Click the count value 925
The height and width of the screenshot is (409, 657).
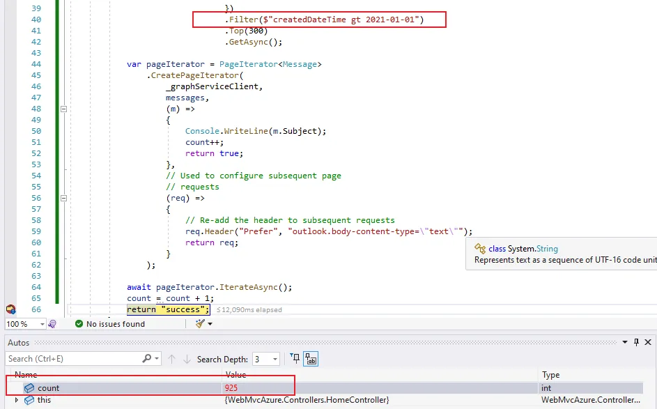click(231, 388)
